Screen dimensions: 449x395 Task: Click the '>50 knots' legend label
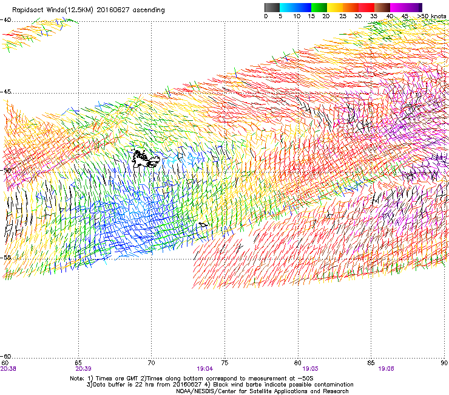point(432,16)
